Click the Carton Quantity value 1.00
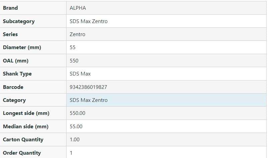Image resolution: width=269 pixels, height=158 pixels. coord(75,140)
